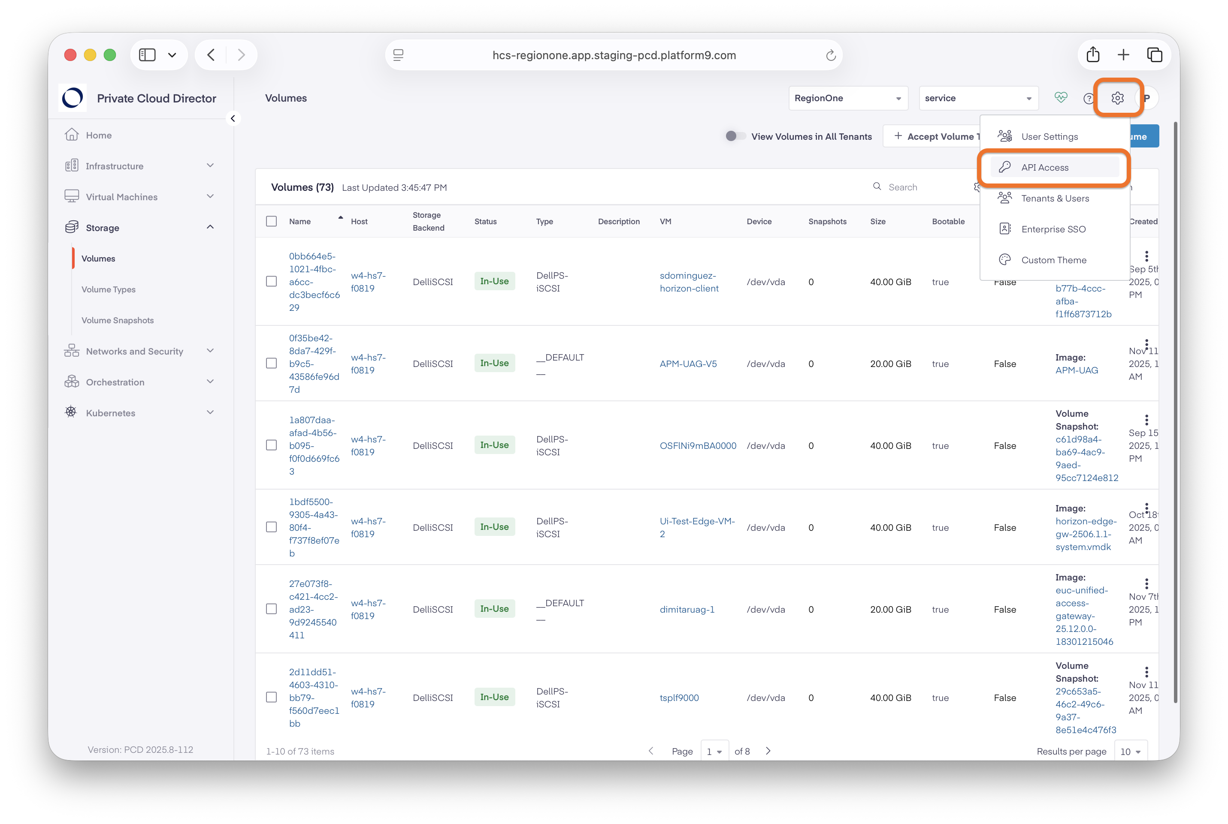Click the Home icon in sidebar
The width and height of the screenshot is (1228, 824).
pyautogui.click(x=72, y=135)
